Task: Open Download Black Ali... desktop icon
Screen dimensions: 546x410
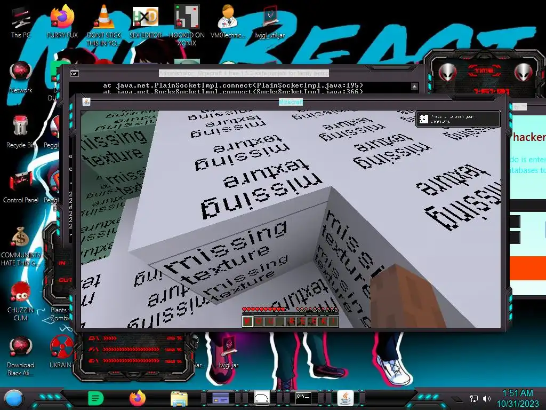Action: point(21,356)
